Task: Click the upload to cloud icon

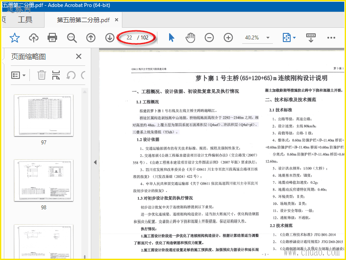Action: pos(34,38)
